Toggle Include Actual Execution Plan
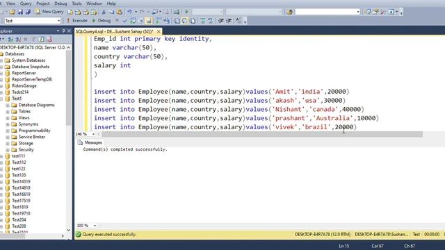This screenshot has height=250, width=445. [x=159, y=21]
